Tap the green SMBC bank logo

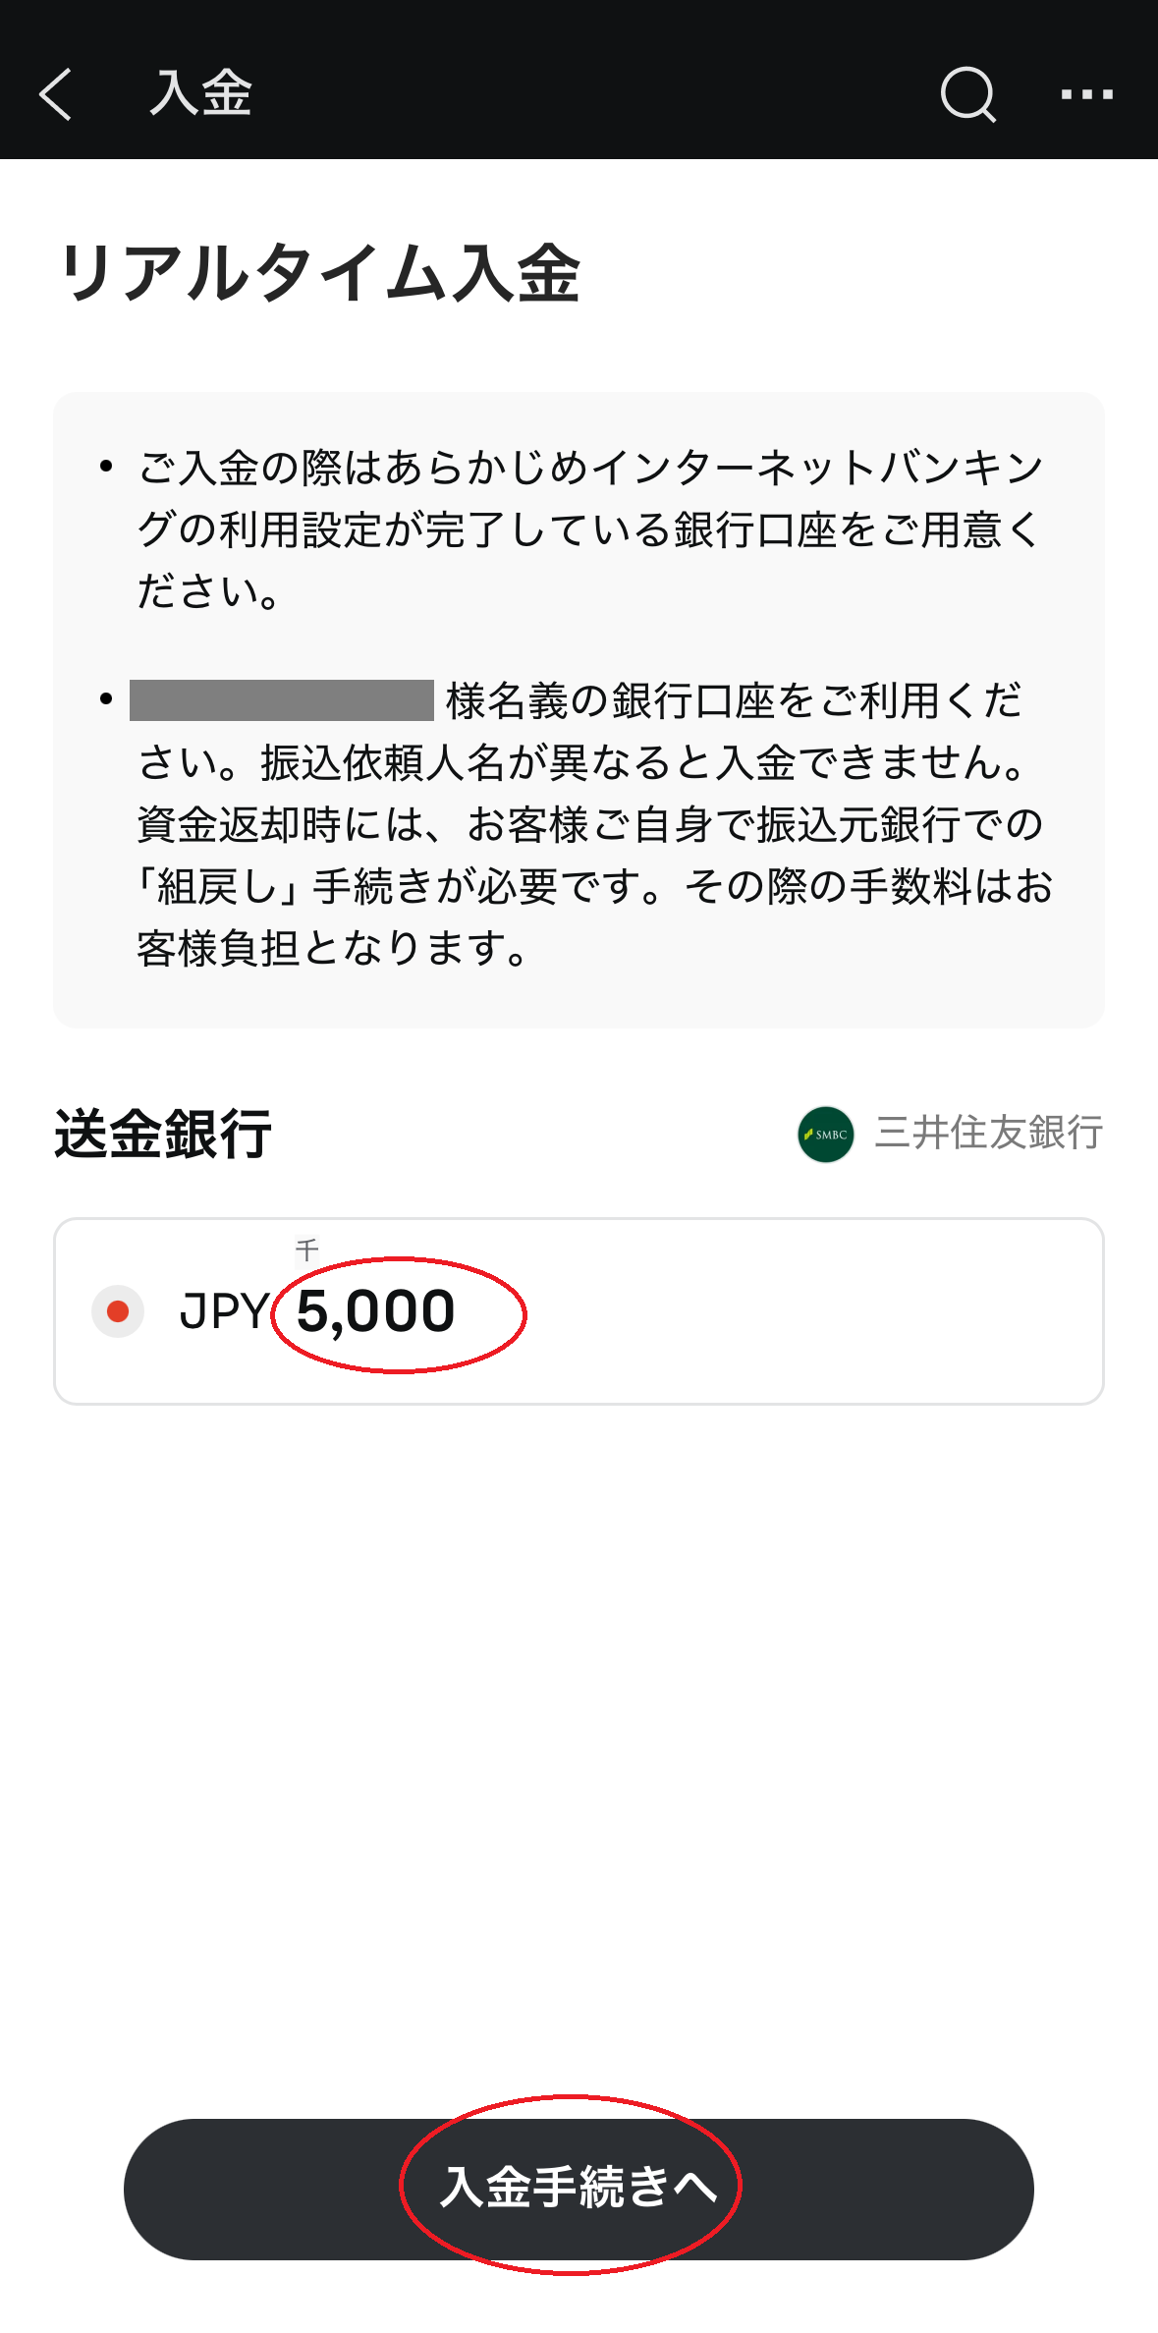coord(825,1135)
